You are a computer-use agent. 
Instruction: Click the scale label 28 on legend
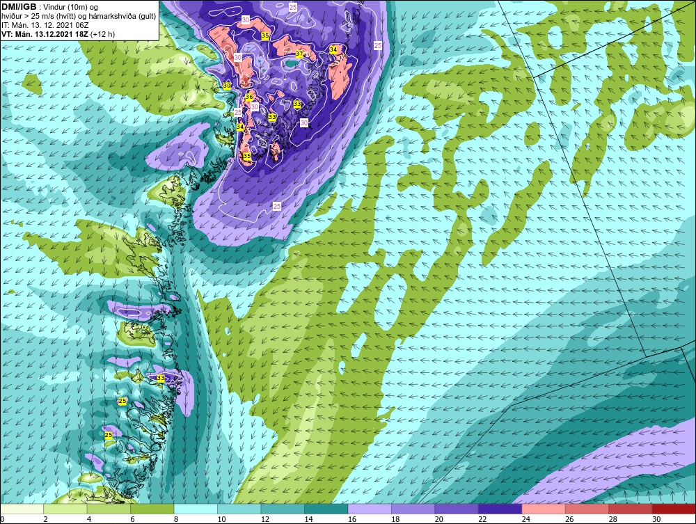coord(613,519)
